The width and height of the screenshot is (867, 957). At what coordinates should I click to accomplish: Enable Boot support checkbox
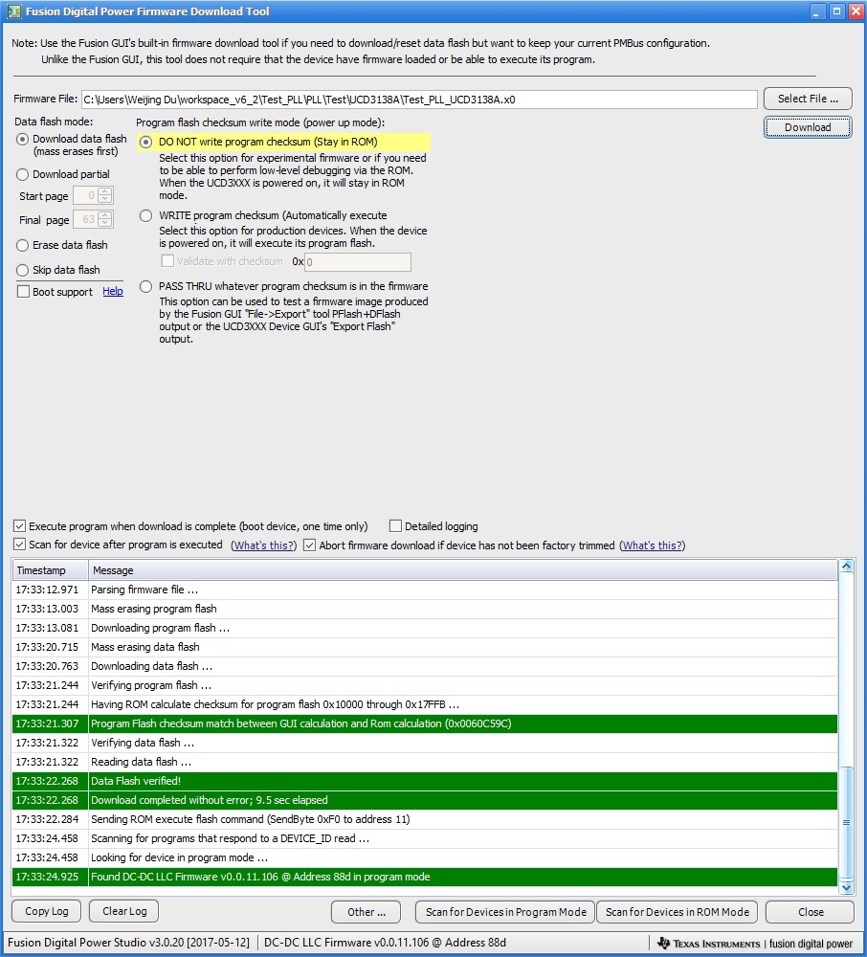(x=23, y=292)
